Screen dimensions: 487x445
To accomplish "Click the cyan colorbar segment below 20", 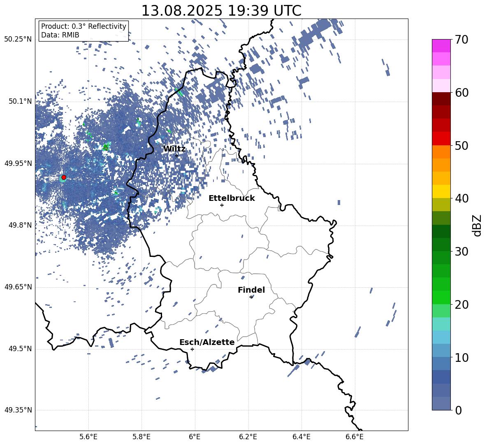I will (441, 324).
